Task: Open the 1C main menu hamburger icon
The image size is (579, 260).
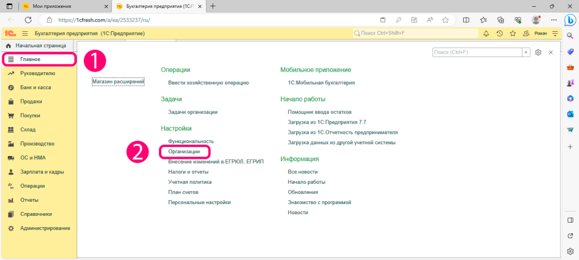Action: pos(25,33)
